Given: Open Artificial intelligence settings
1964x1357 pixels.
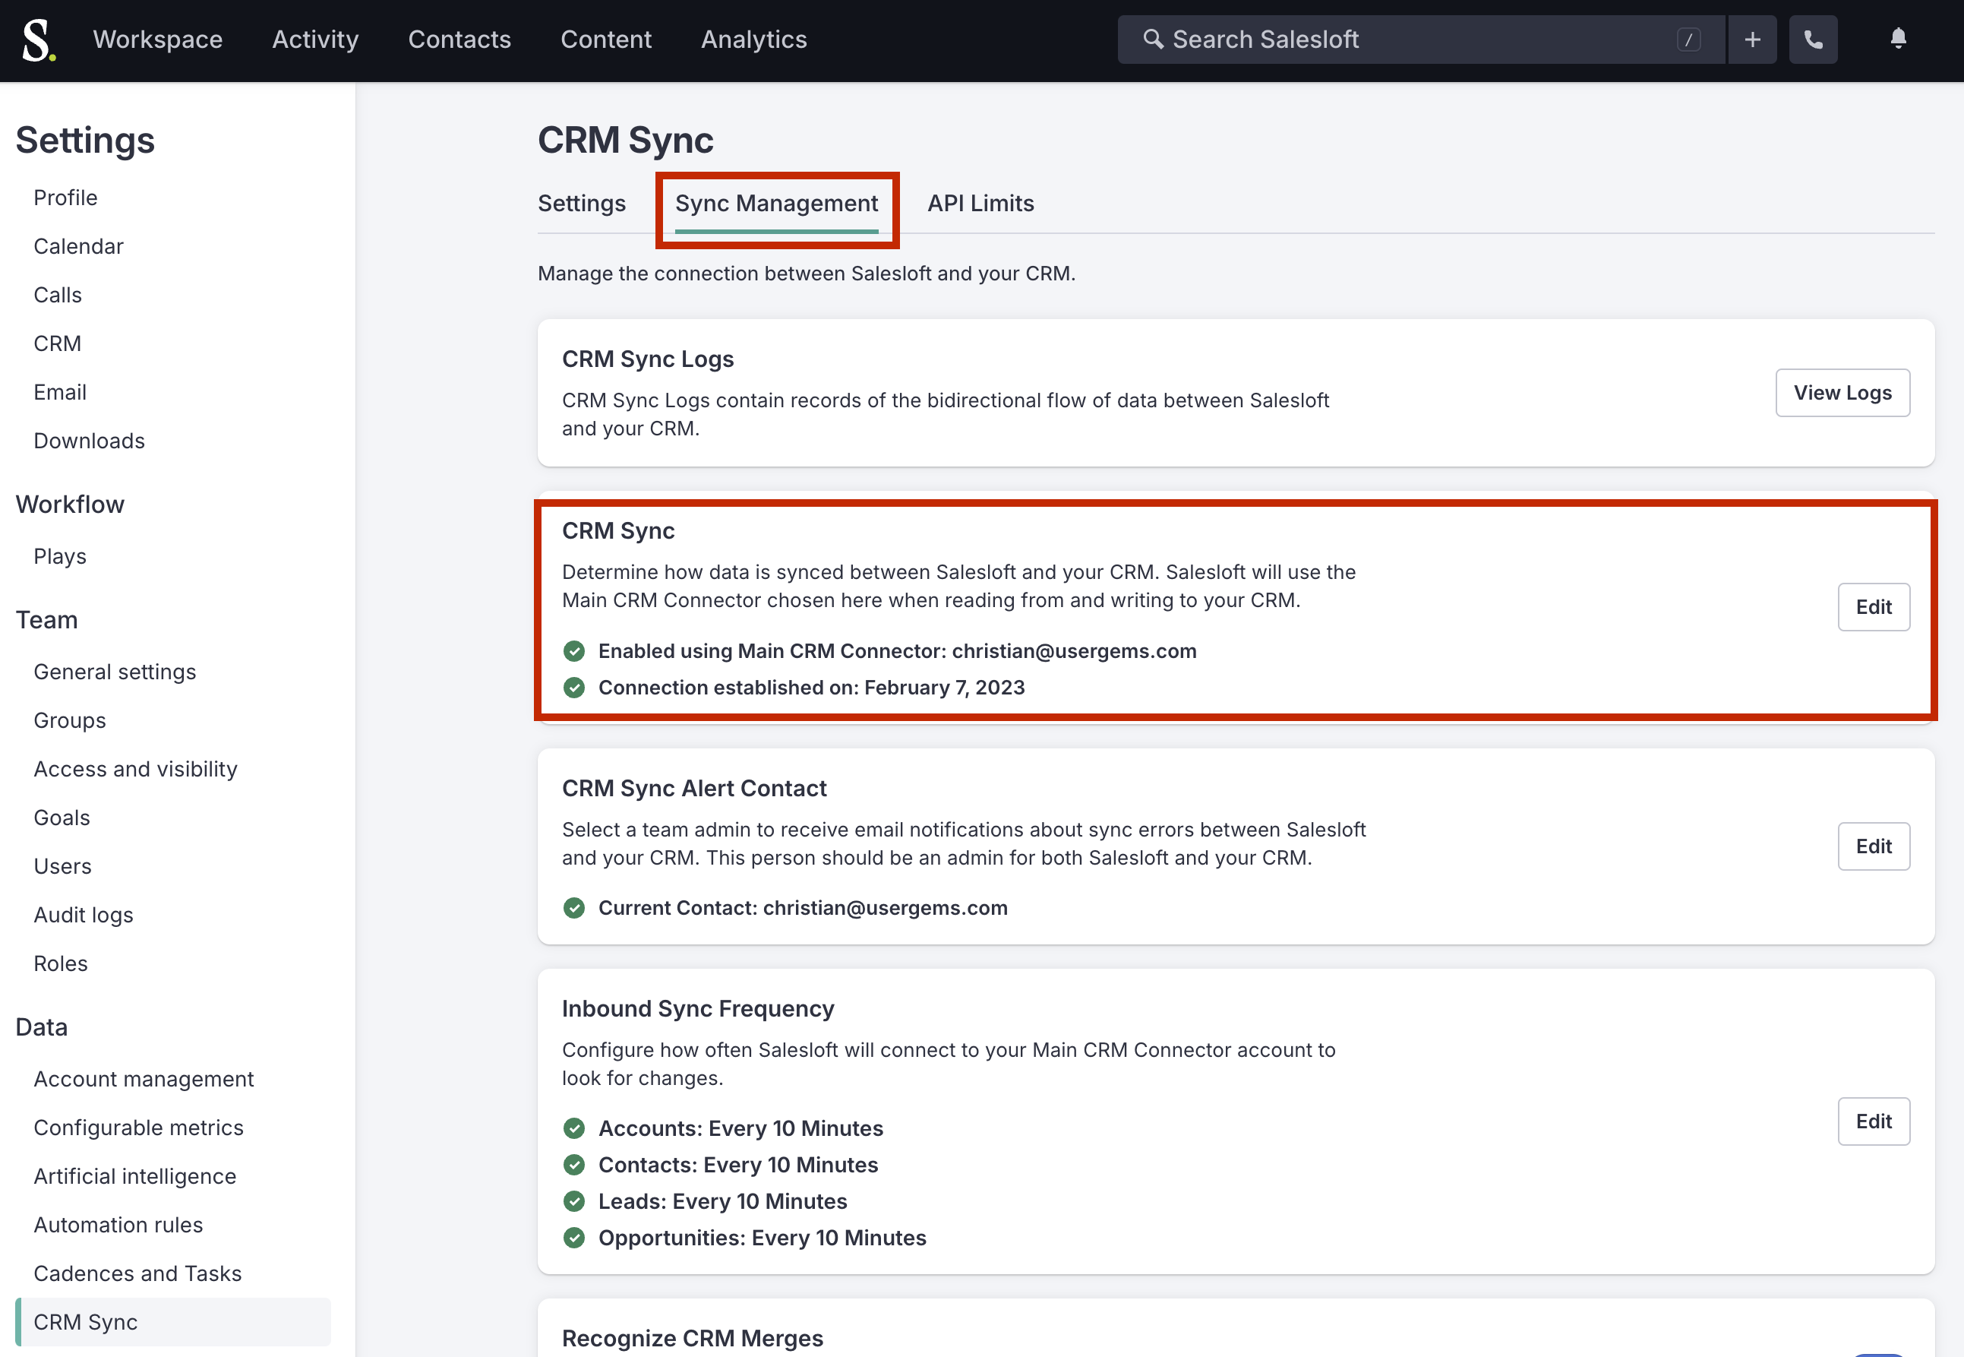Looking at the screenshot, I should coord(135,1176).
